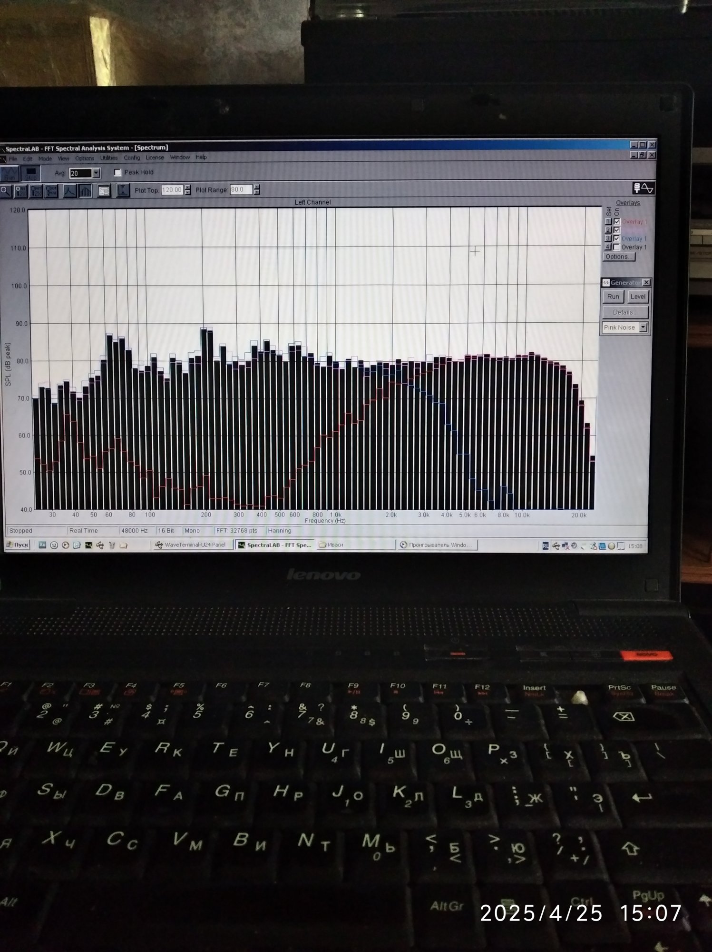Select the magnifier zoom tool

(x=5, y=191)
